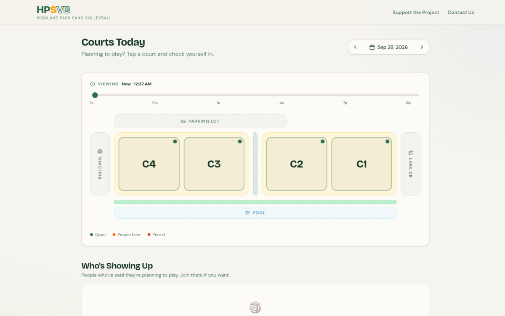Click the building icon
Viewport: 505px width, 316px height.
100,151
